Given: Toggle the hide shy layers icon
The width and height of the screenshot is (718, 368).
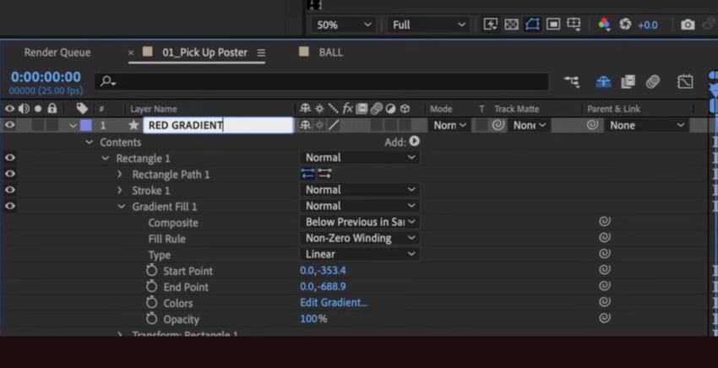Looking at the screenshot, I should [x=603, y=82].
